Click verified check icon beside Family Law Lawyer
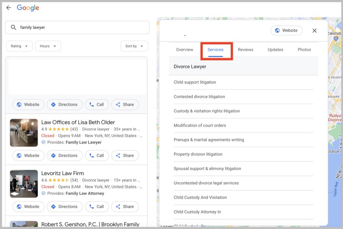 tap(43, 142)
